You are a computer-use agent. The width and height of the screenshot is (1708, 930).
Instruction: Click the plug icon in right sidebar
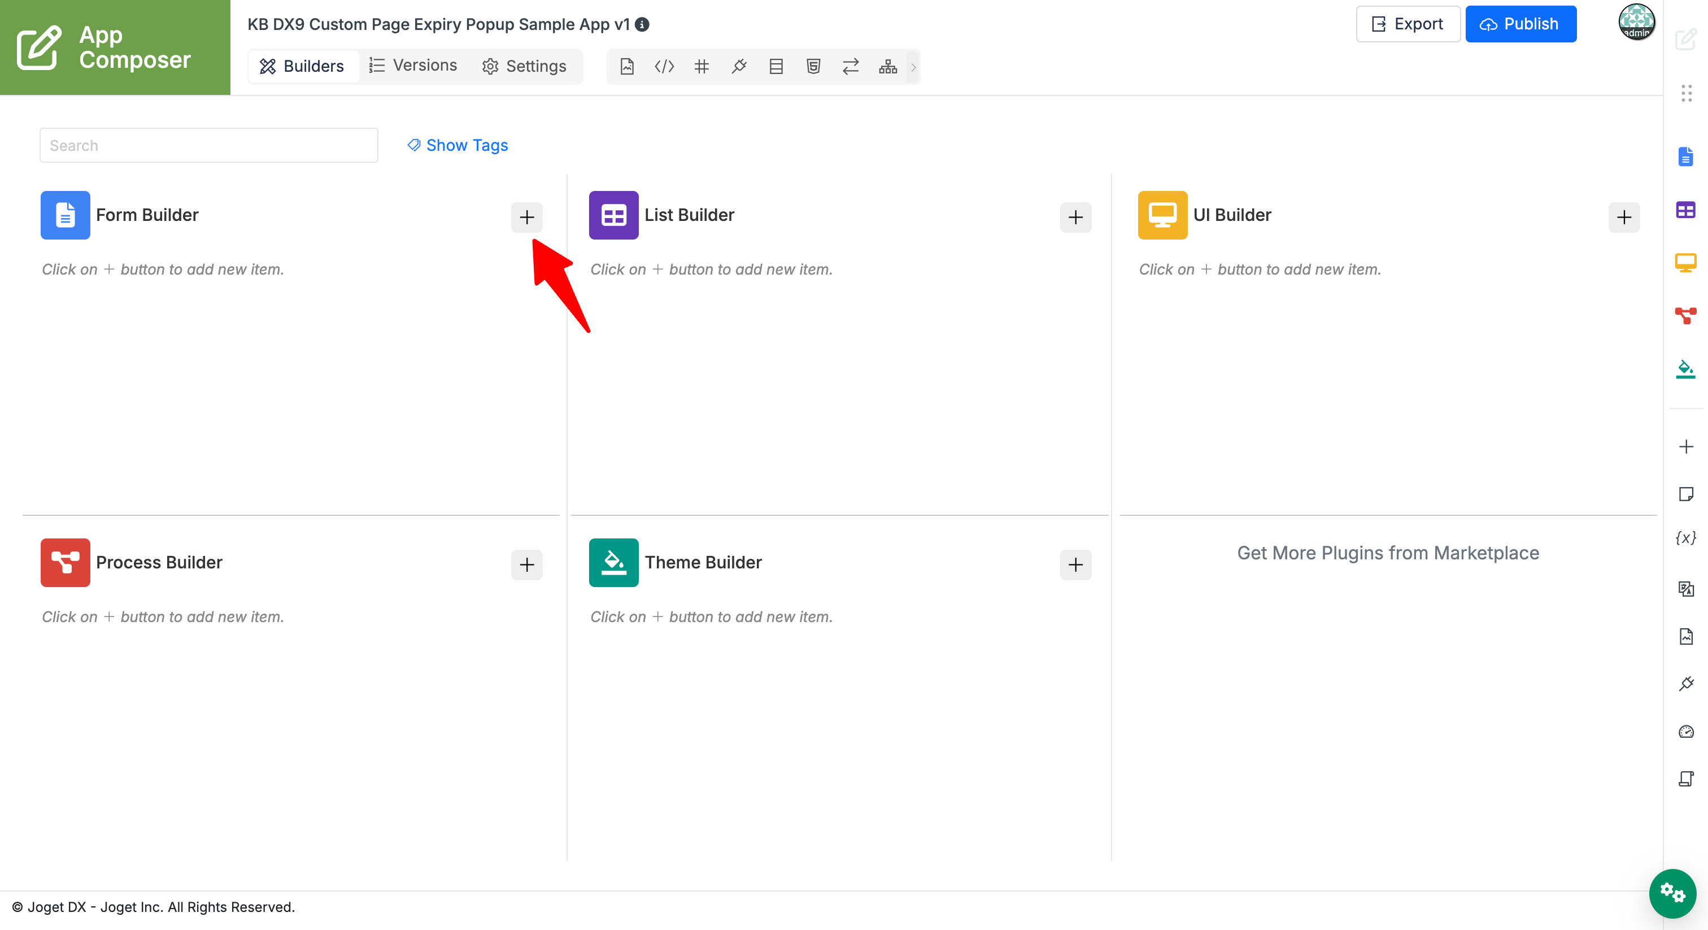[1686, 684]
